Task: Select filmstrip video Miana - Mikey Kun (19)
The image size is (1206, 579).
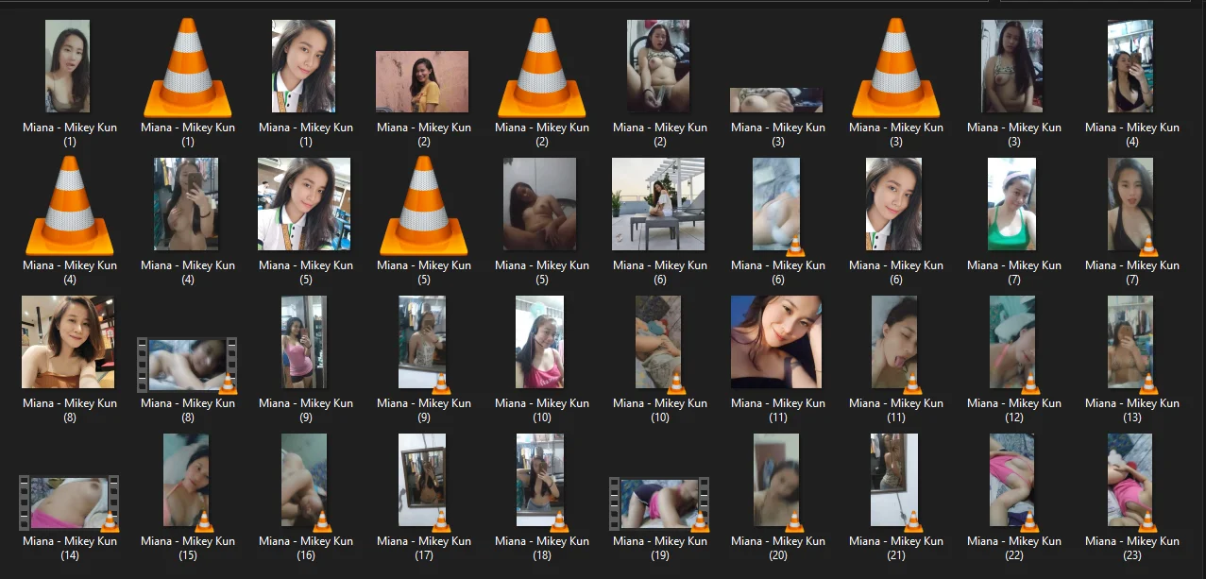Action: (660, 503)
